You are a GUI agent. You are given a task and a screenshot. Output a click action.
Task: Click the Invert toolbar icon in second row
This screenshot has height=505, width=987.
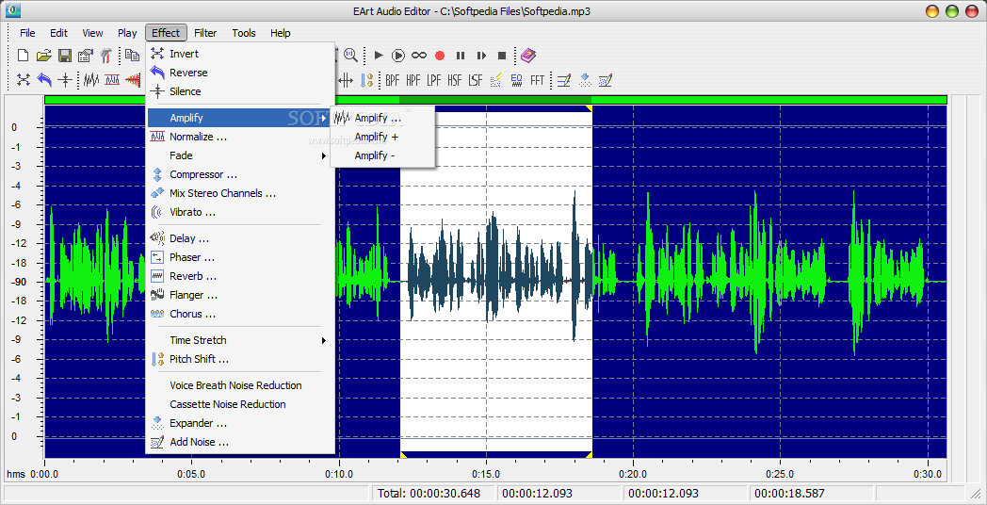24,80
